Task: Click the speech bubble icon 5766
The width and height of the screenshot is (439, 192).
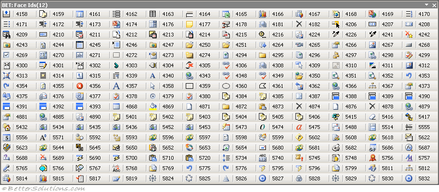Action: (43, 168)
